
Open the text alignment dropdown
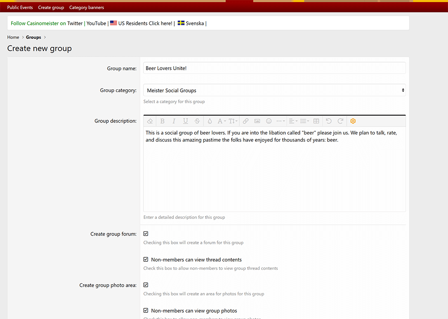[x=293, y=121]
